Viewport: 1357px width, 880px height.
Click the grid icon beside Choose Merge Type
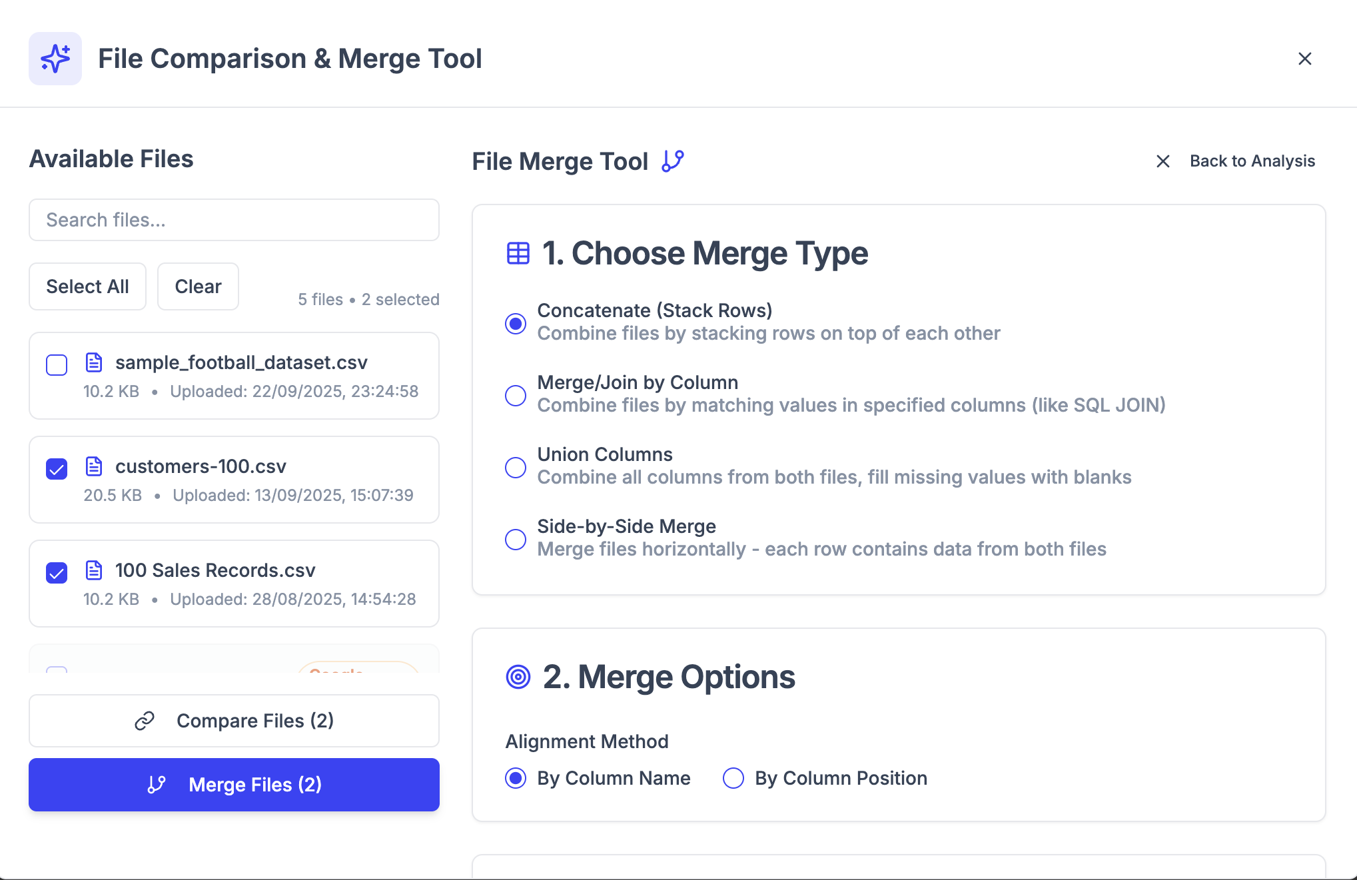click(x=518, y=253)
